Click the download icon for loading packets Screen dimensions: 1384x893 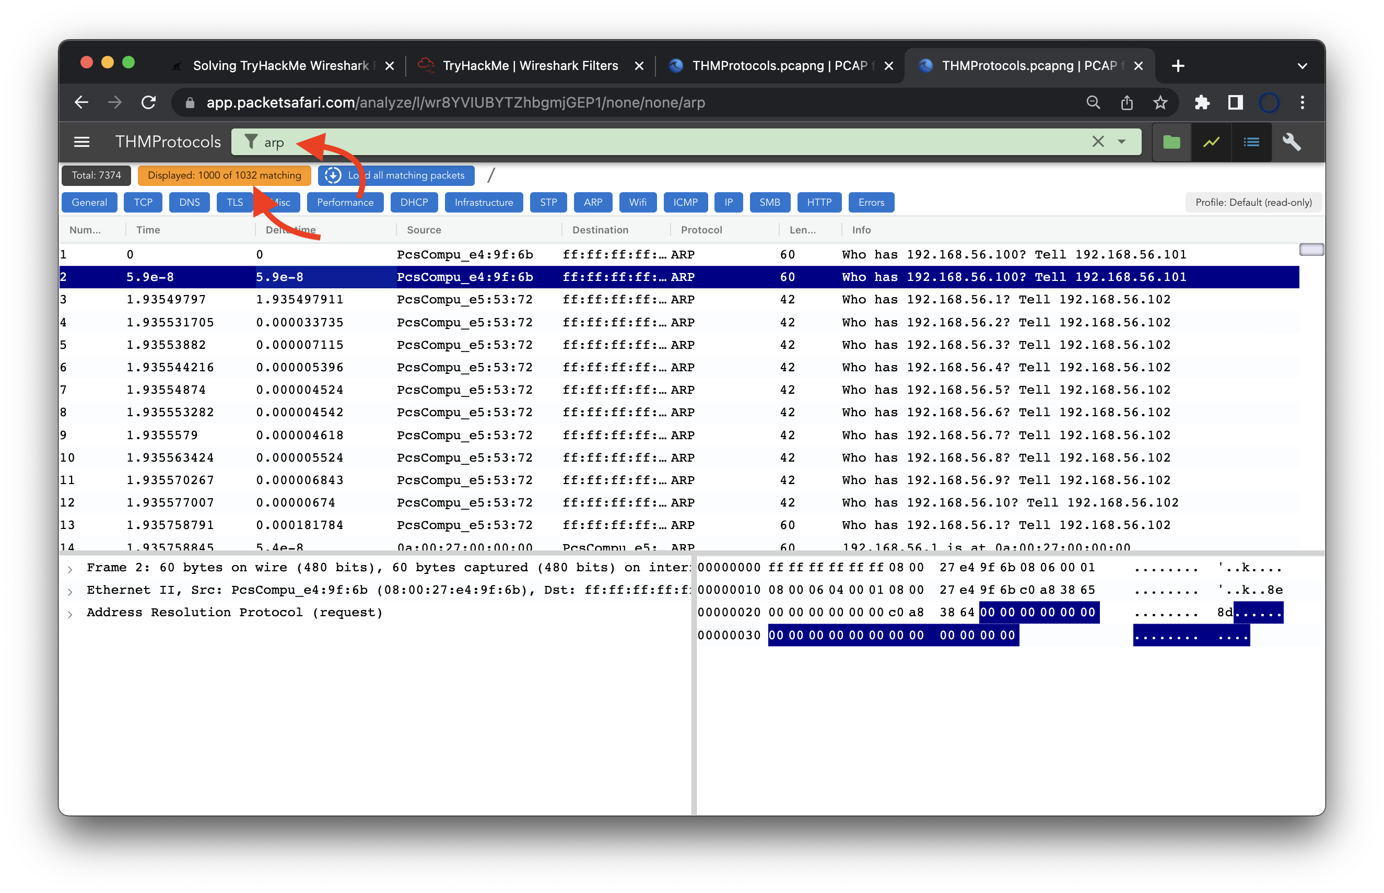(x=333, y=175)
